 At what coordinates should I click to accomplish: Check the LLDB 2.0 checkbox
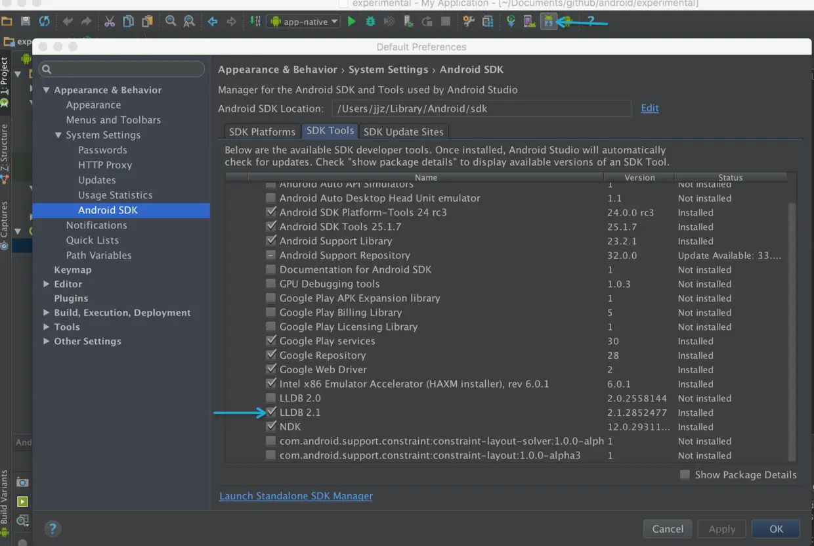click(x=270, y=398)
